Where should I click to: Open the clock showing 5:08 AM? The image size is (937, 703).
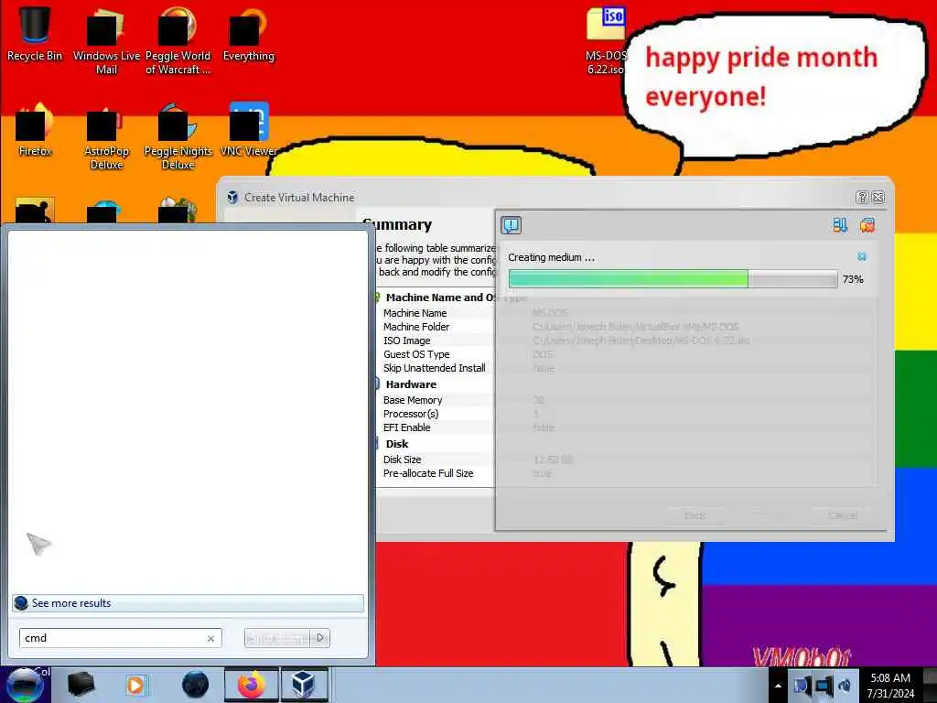(890, 685)
